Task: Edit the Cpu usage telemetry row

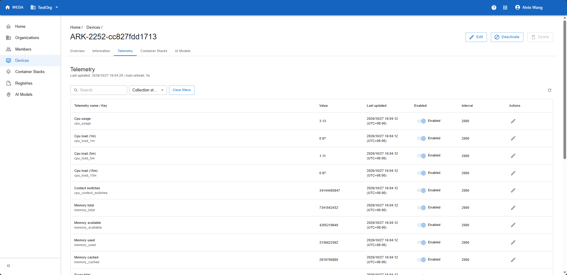Action: pos(513,121)
